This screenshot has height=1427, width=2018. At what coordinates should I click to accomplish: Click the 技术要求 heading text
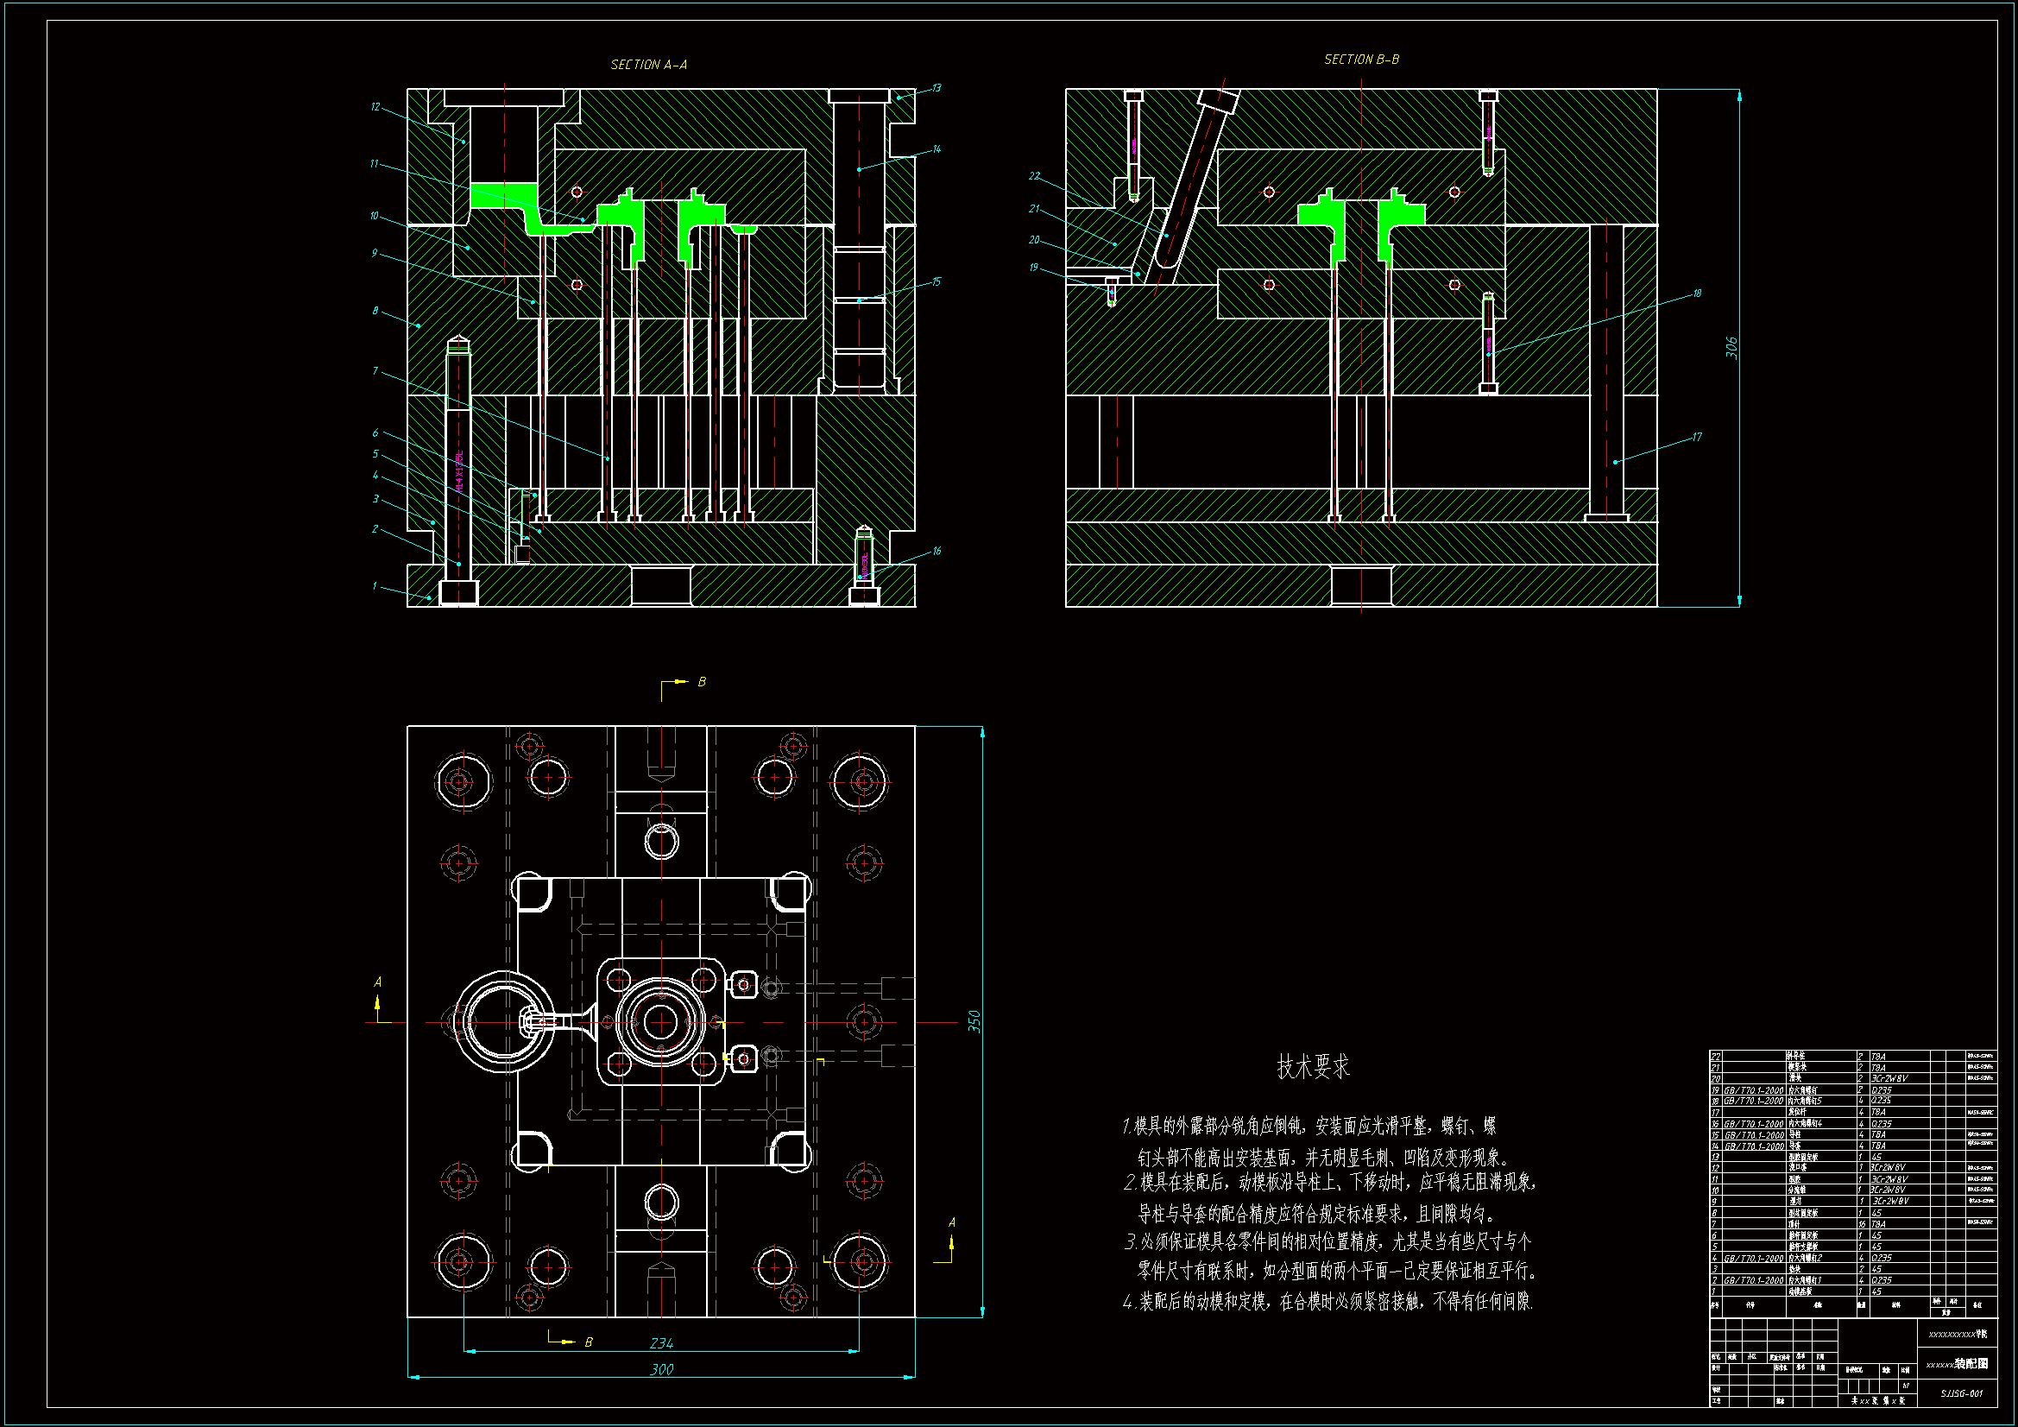click(1312, 1066)
